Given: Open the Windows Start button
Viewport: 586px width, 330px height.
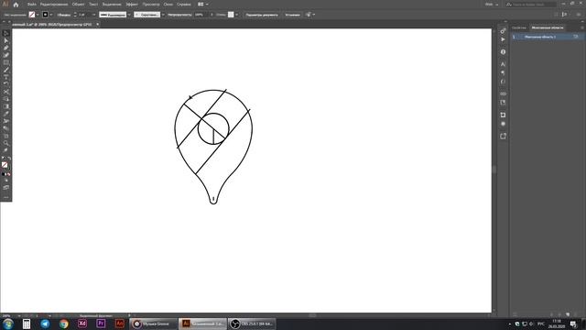Looking at the screenshot, I should point(8,324).
